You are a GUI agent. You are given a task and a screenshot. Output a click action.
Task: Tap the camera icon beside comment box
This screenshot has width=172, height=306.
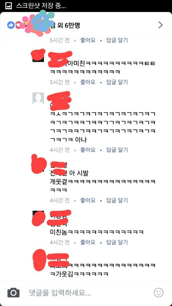pyautogui.click(x=13, y=293)
